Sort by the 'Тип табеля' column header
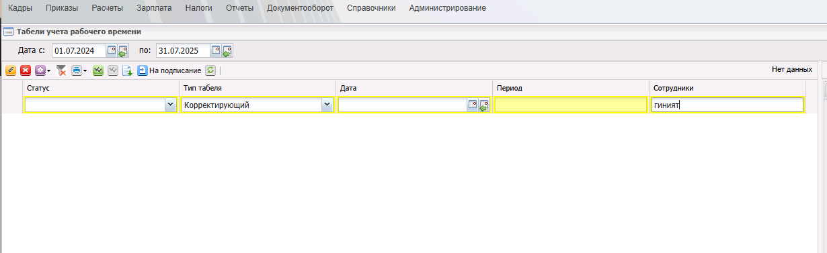827x253 pixels. point(258,88)
